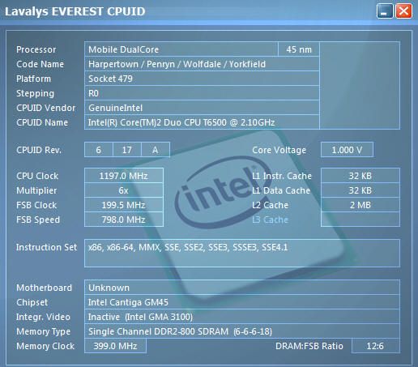Click the CPU Clock 1197.0 MHz value
Screen dimensions: 418x367
(x=124, y=176)
